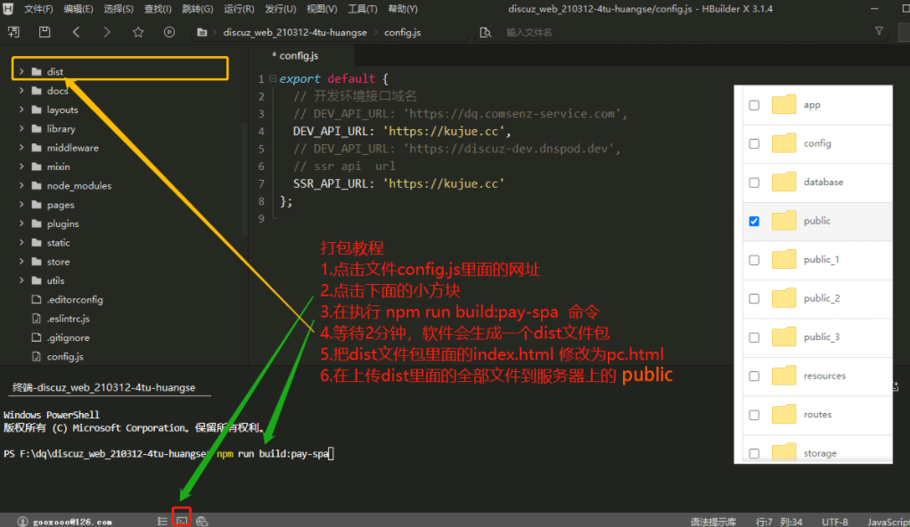This screenshot has width=910, height=527.
Task: Enable the resources folder checkbox
Action: pos(753,376)
